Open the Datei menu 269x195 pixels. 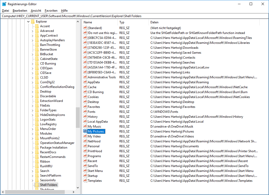(x=5, y=10)
